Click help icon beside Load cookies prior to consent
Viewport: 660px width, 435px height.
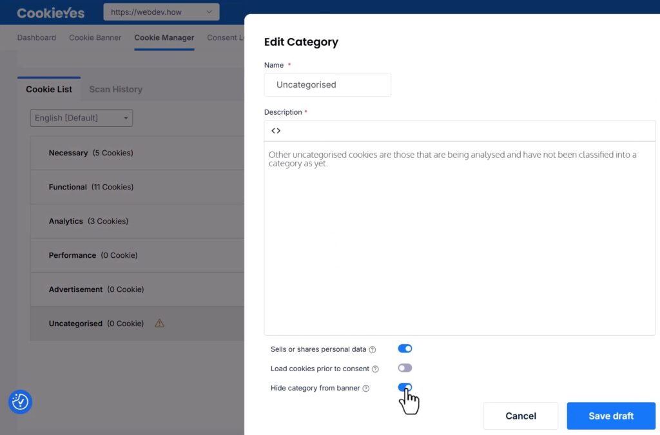[x=375, y=369]
